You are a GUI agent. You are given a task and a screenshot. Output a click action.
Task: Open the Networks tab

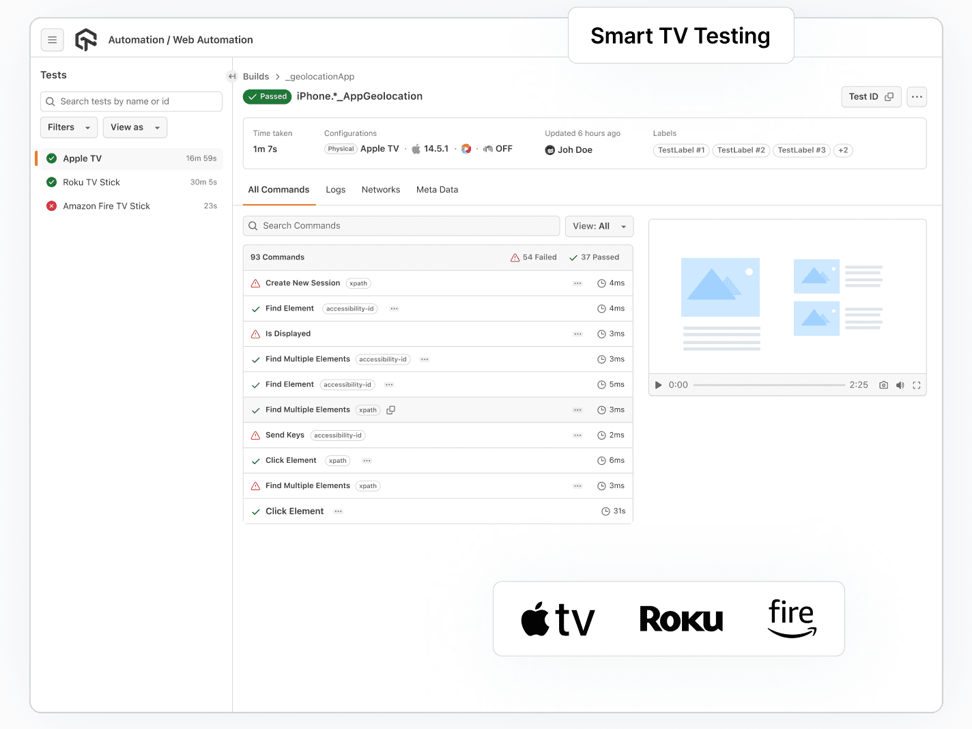(x=381, y=190)
